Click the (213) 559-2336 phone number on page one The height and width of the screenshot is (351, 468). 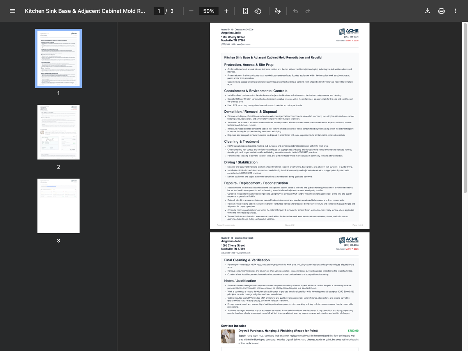point(351,37)
